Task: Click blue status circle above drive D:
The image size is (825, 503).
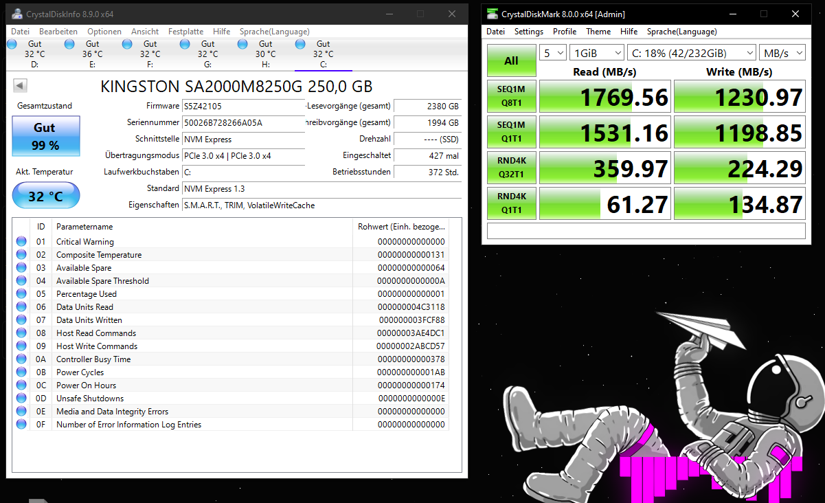Action: coord(11,43)
